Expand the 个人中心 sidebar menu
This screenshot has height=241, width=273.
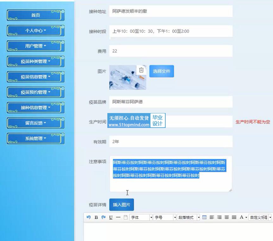point(36,31)
